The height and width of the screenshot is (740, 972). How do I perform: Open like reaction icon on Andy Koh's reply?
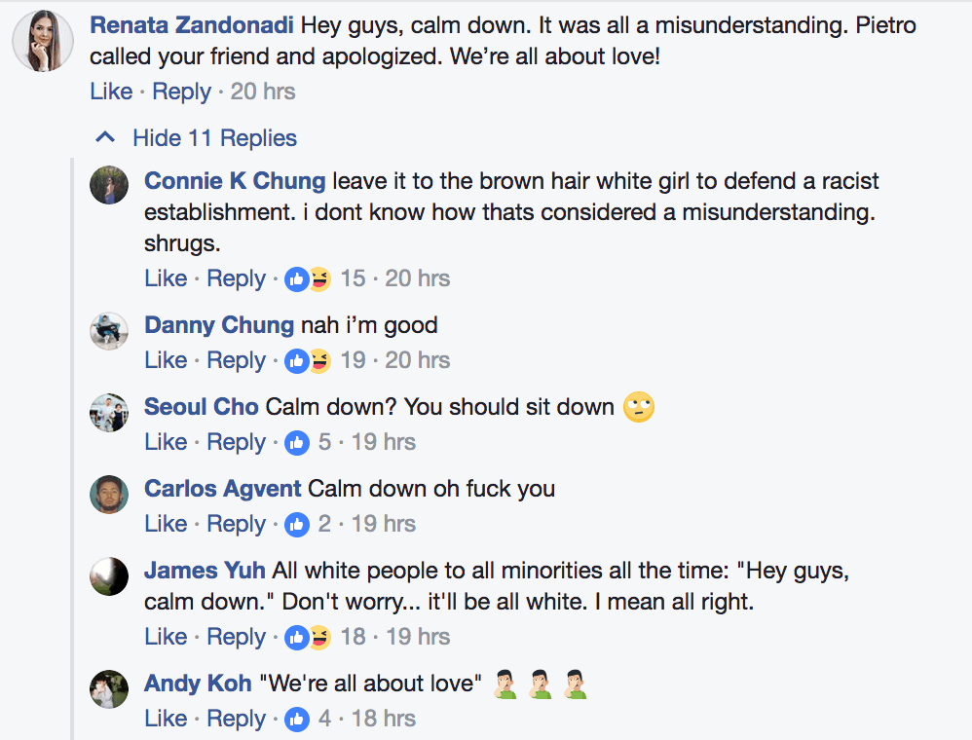click(297, 720)
